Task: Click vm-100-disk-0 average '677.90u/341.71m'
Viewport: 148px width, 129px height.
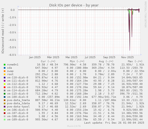Action: (104, 97)
